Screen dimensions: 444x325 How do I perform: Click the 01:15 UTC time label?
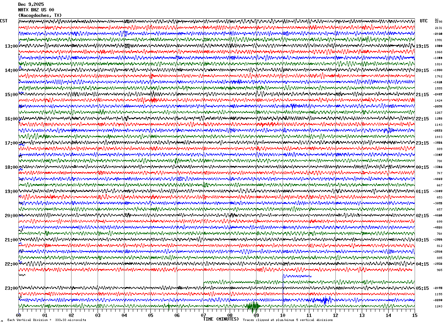[x=422, y=191]
